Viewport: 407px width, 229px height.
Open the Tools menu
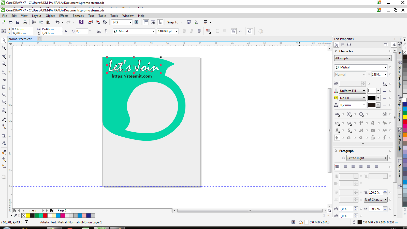click(x=114, y=16)
